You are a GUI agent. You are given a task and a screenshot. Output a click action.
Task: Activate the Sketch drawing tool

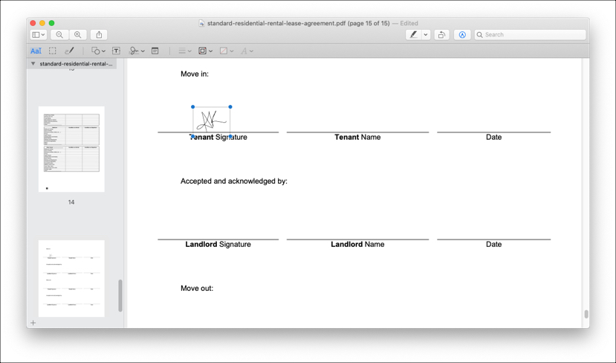(69, 51)
